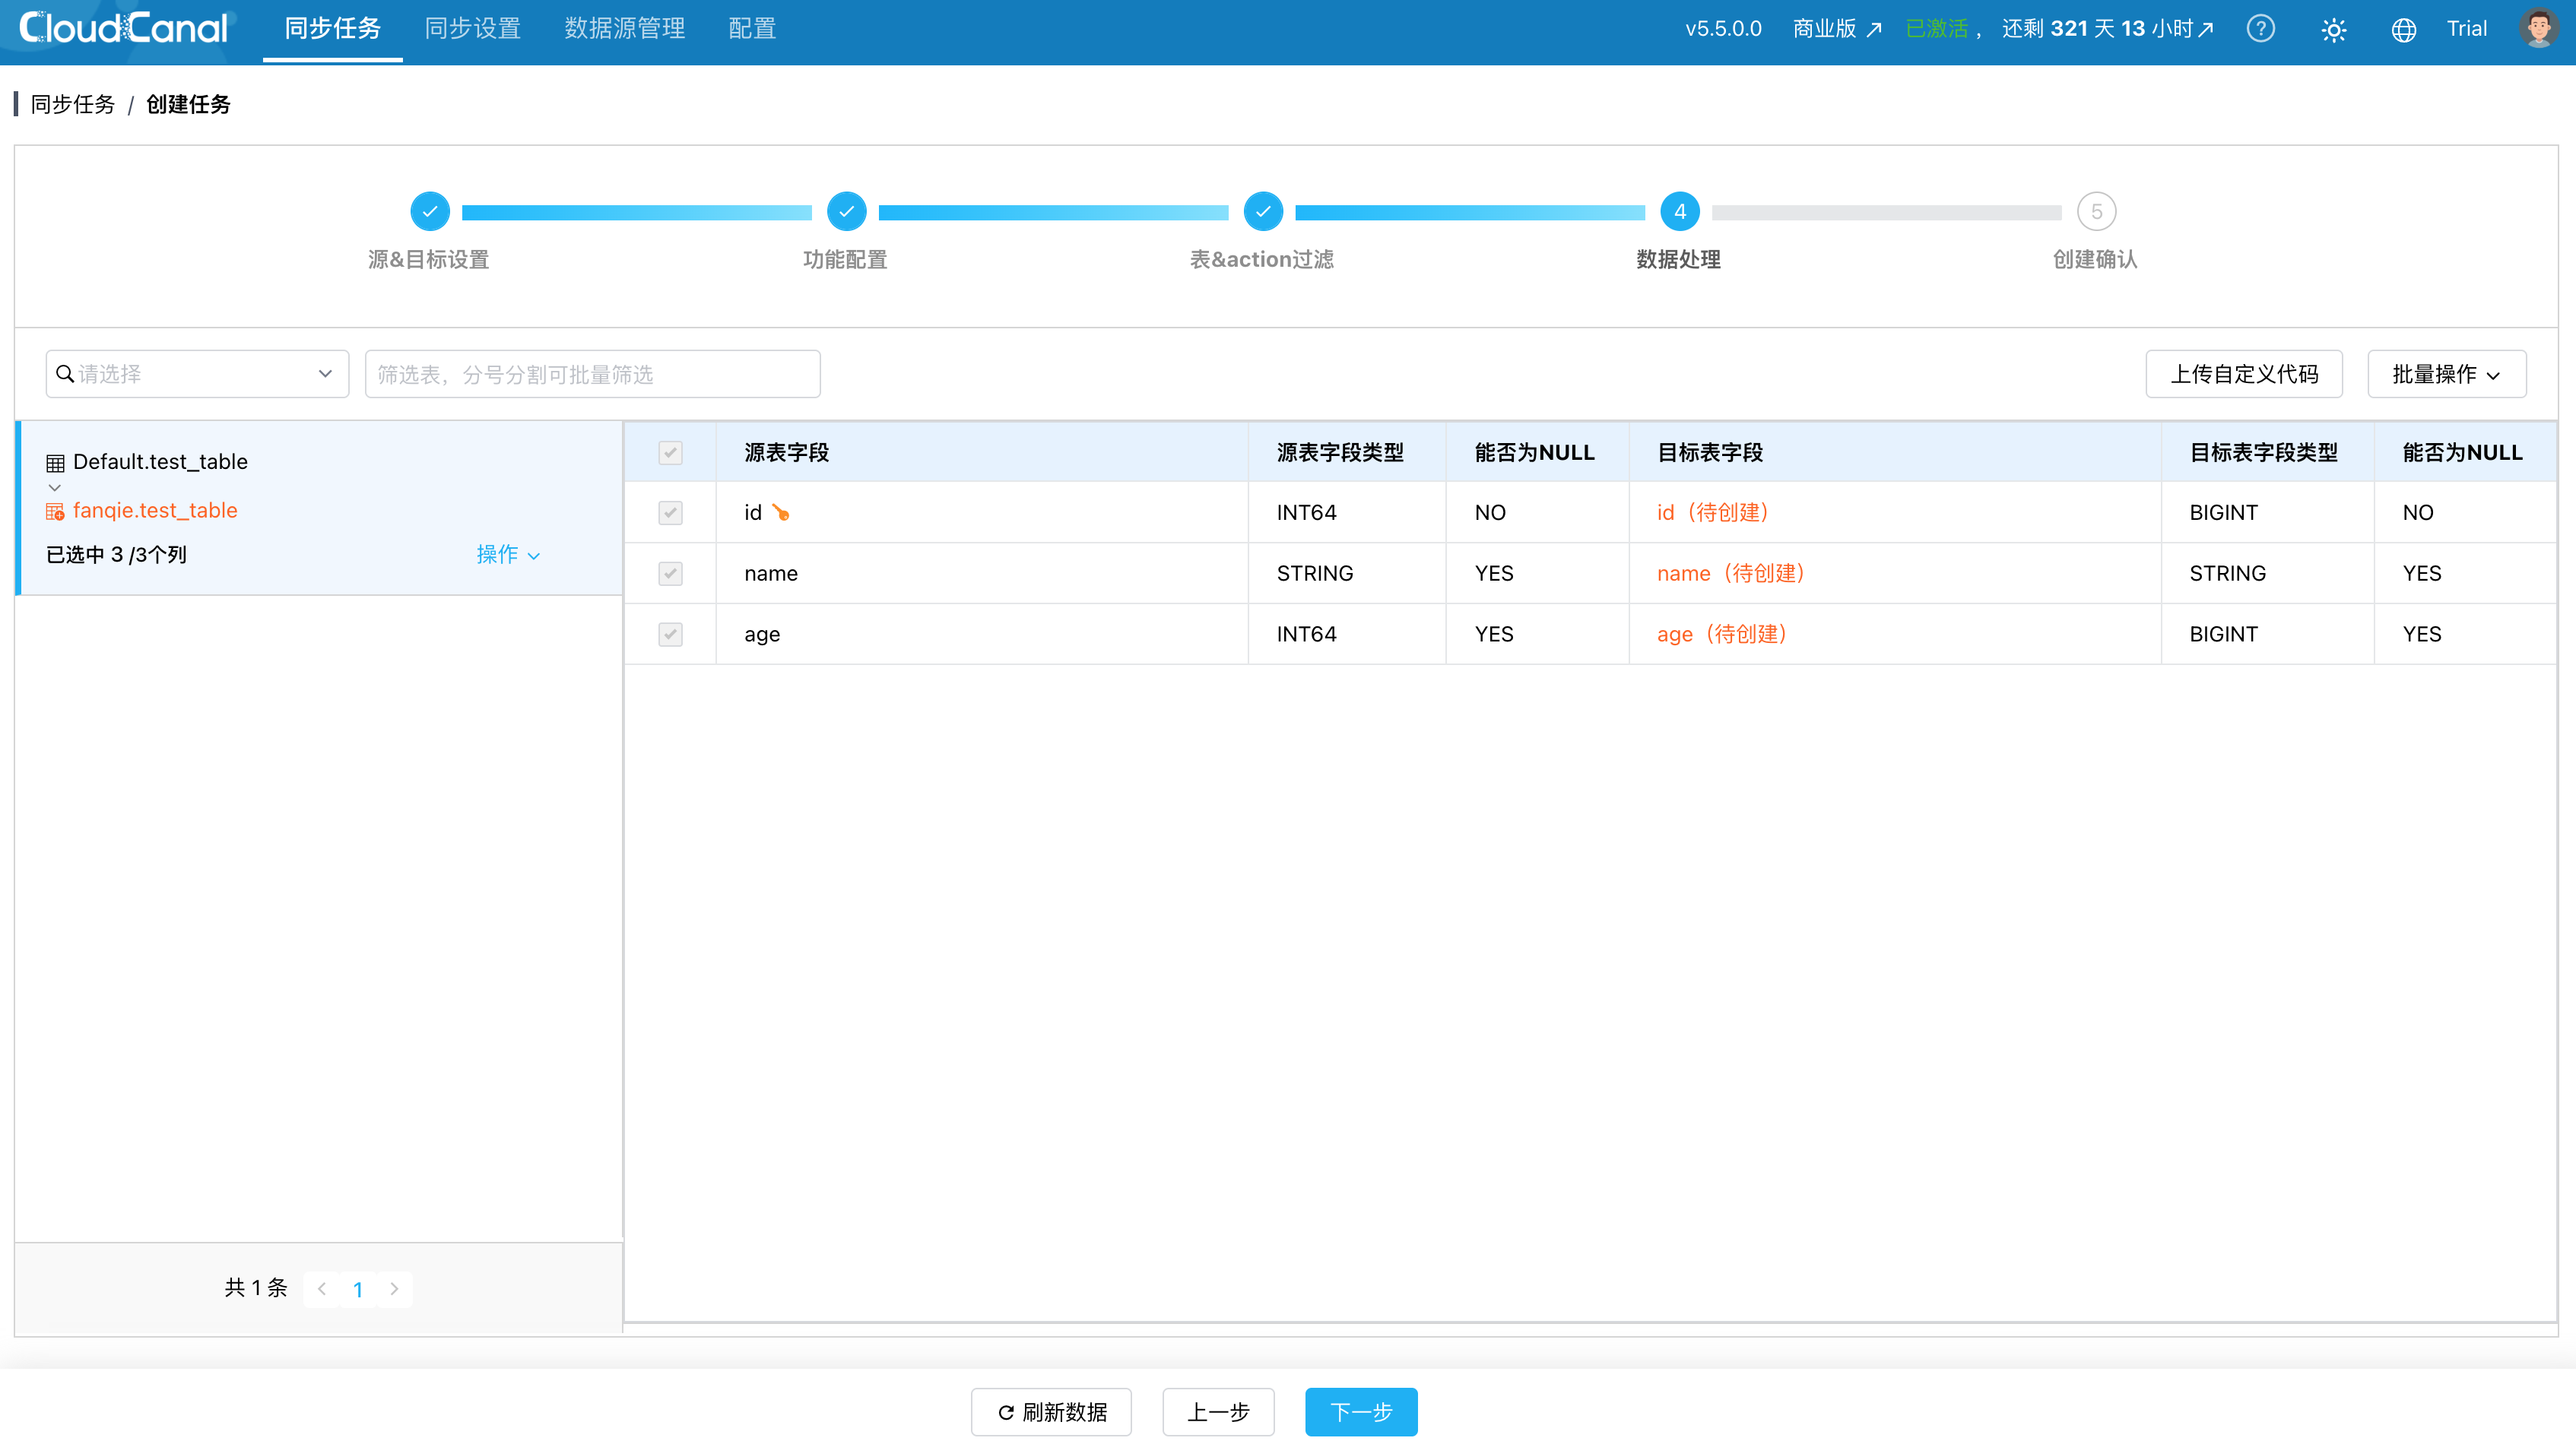Click the 筛选表 filter input field

592,374
